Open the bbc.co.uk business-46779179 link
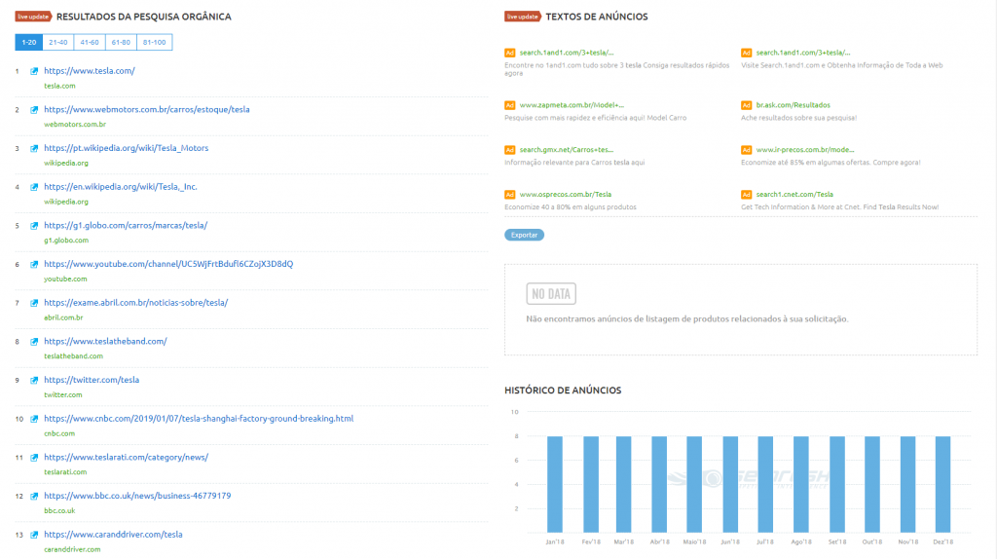 (x=137, y=496)
